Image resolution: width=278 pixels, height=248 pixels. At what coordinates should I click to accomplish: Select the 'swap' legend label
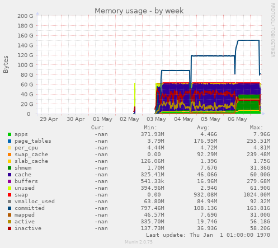pyautogui.click(x=21, y=195)
